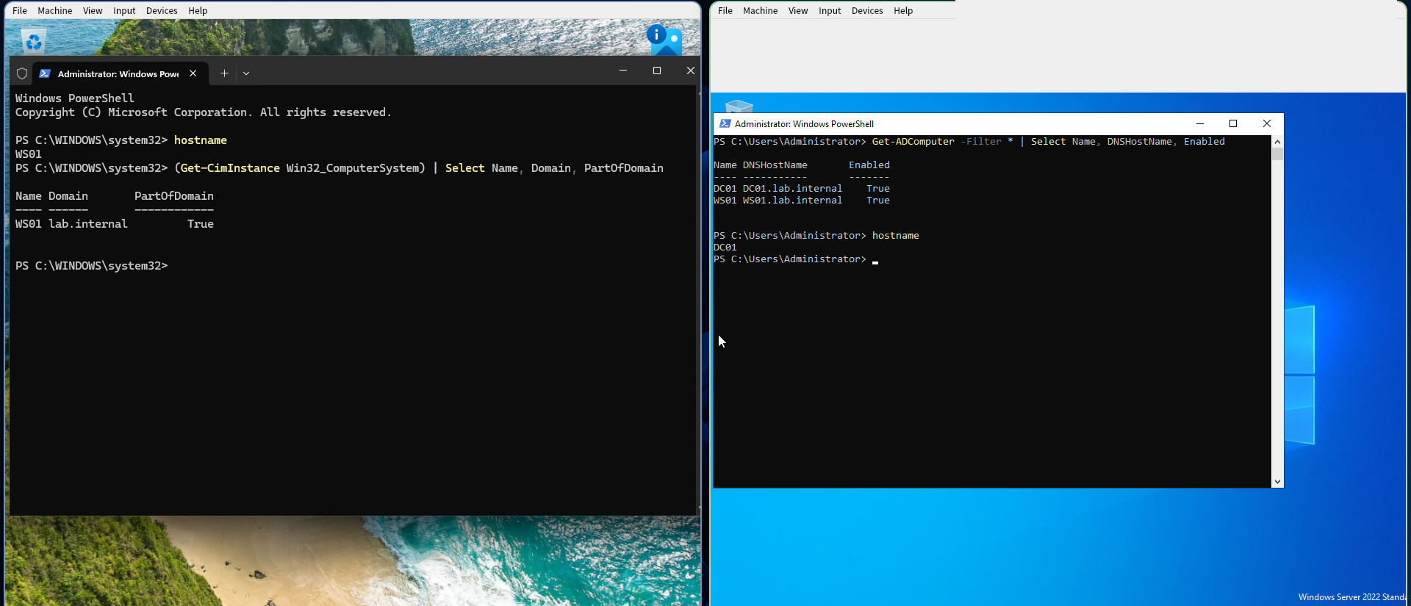This screenshot has height=606, width=1411.
Task: Click 'DC01.lab.internal' in the Get-ADComputer output
Action: click(792, 189)
